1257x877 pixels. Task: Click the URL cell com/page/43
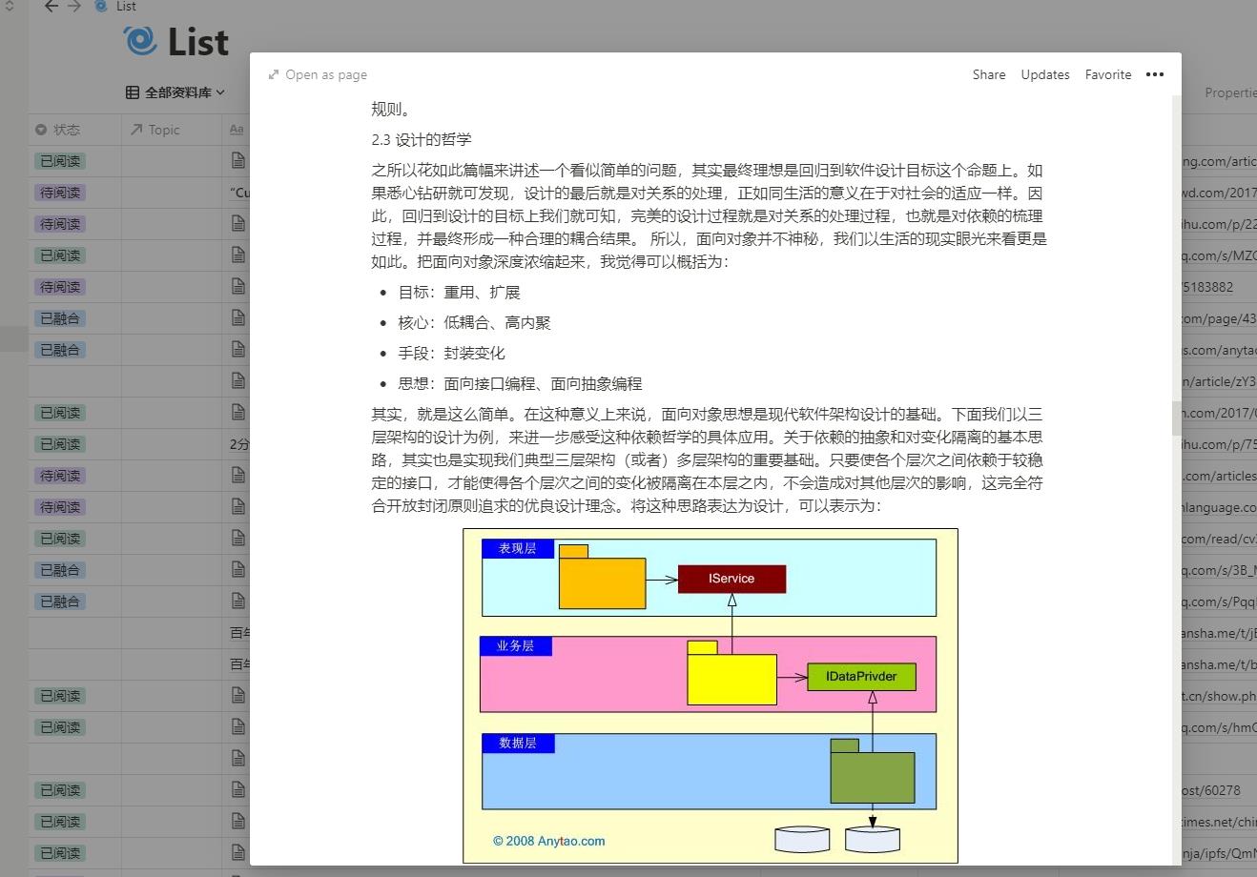point(1219,318)
